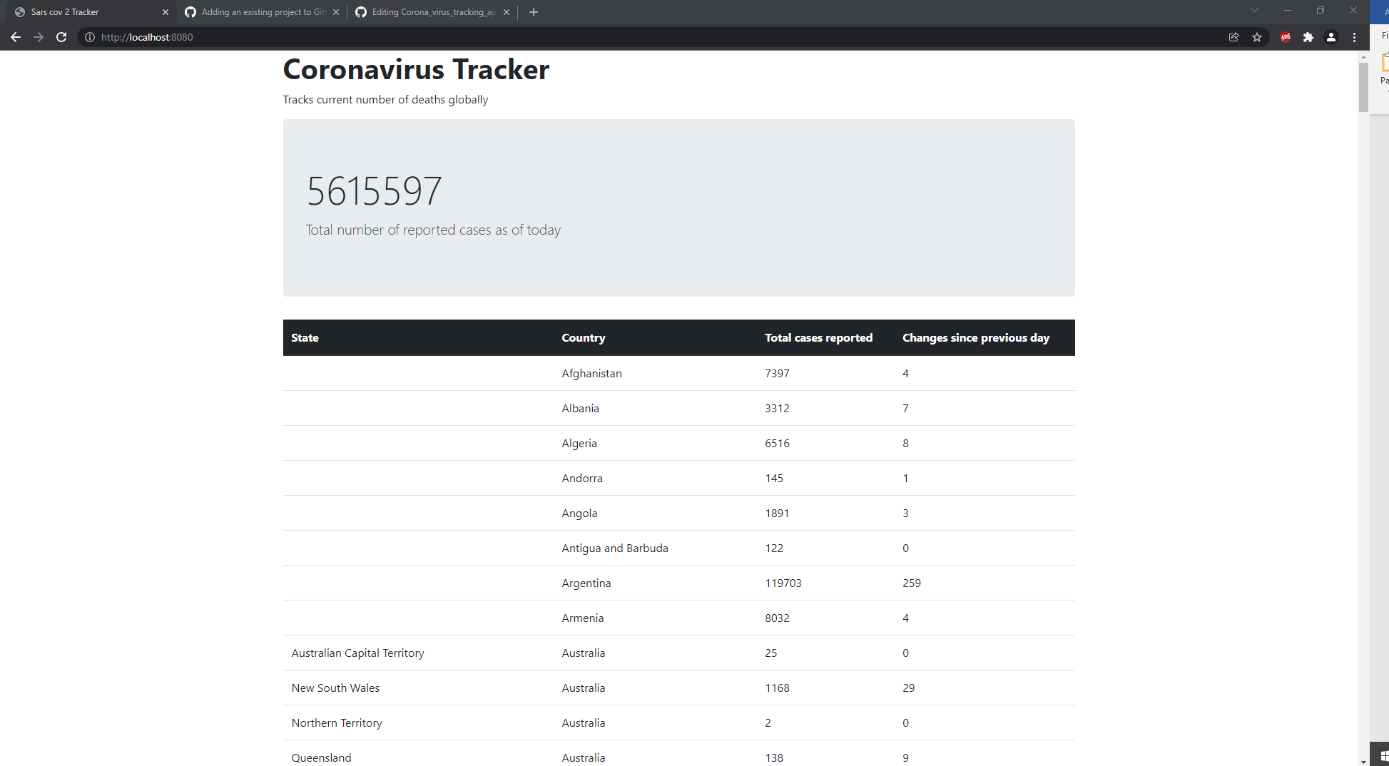Viewport: 1389px width, 766px height.
Task: Restore down the Chrome window
Action: pos(1321,11)
